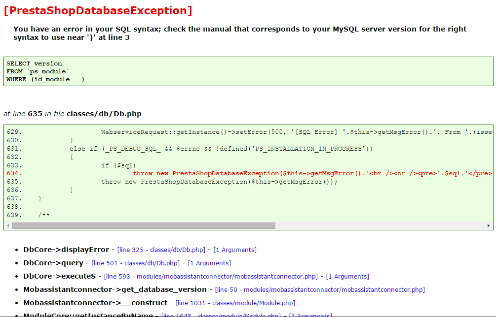Click the code box scroll-right arrow

click(489, 225)
